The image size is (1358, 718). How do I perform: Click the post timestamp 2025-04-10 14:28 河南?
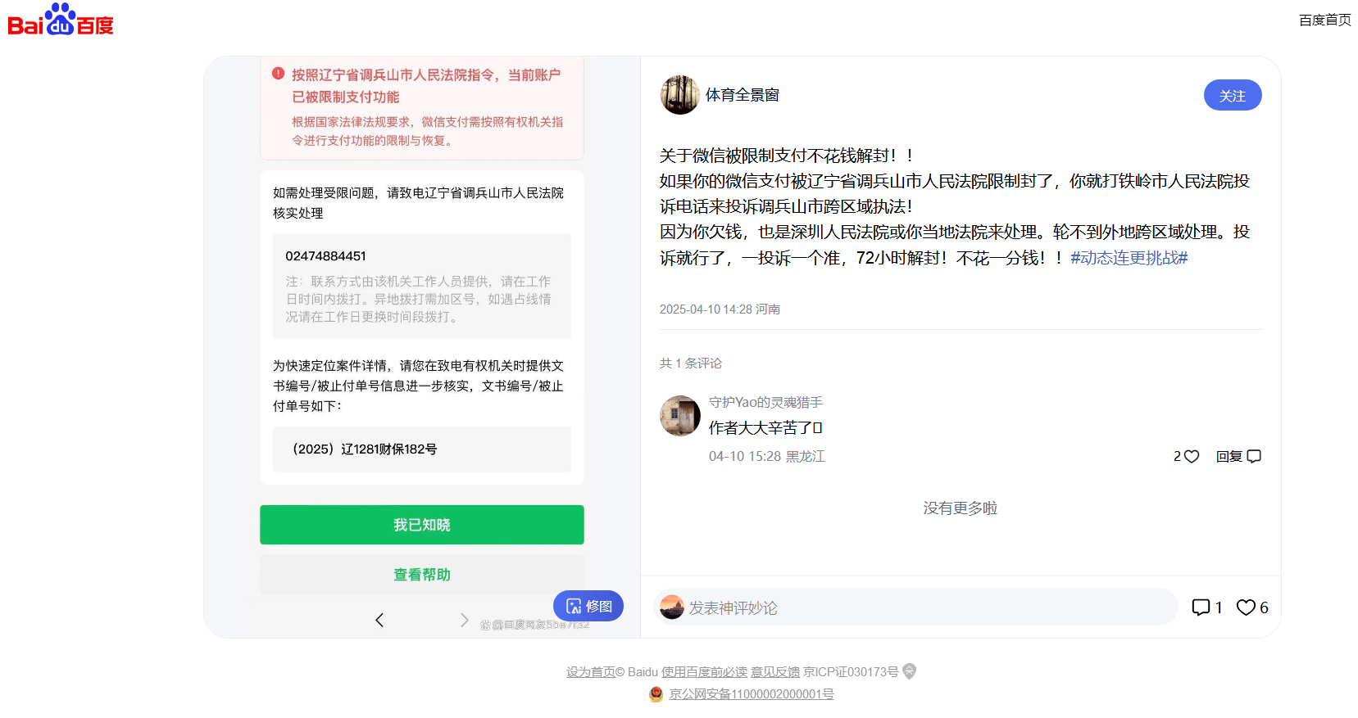720,309
